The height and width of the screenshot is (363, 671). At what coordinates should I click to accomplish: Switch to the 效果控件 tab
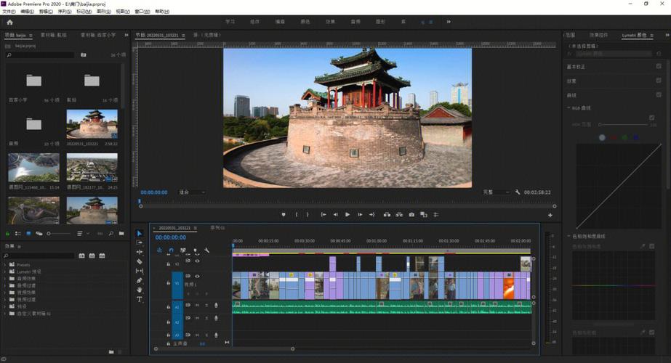[598, 35]
